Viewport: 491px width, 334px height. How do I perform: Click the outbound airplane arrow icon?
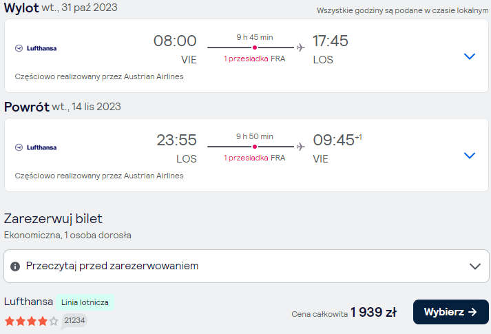(301, 48)
